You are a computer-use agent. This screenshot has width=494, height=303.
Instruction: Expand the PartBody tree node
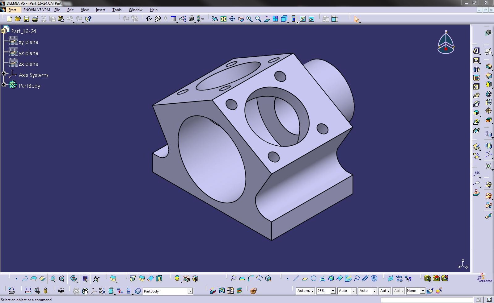[x=4, y=85]
